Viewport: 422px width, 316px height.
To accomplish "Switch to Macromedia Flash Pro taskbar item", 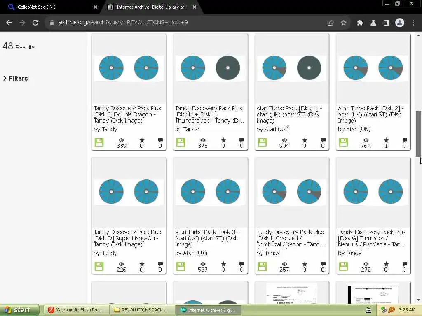I will click(76, 310).
